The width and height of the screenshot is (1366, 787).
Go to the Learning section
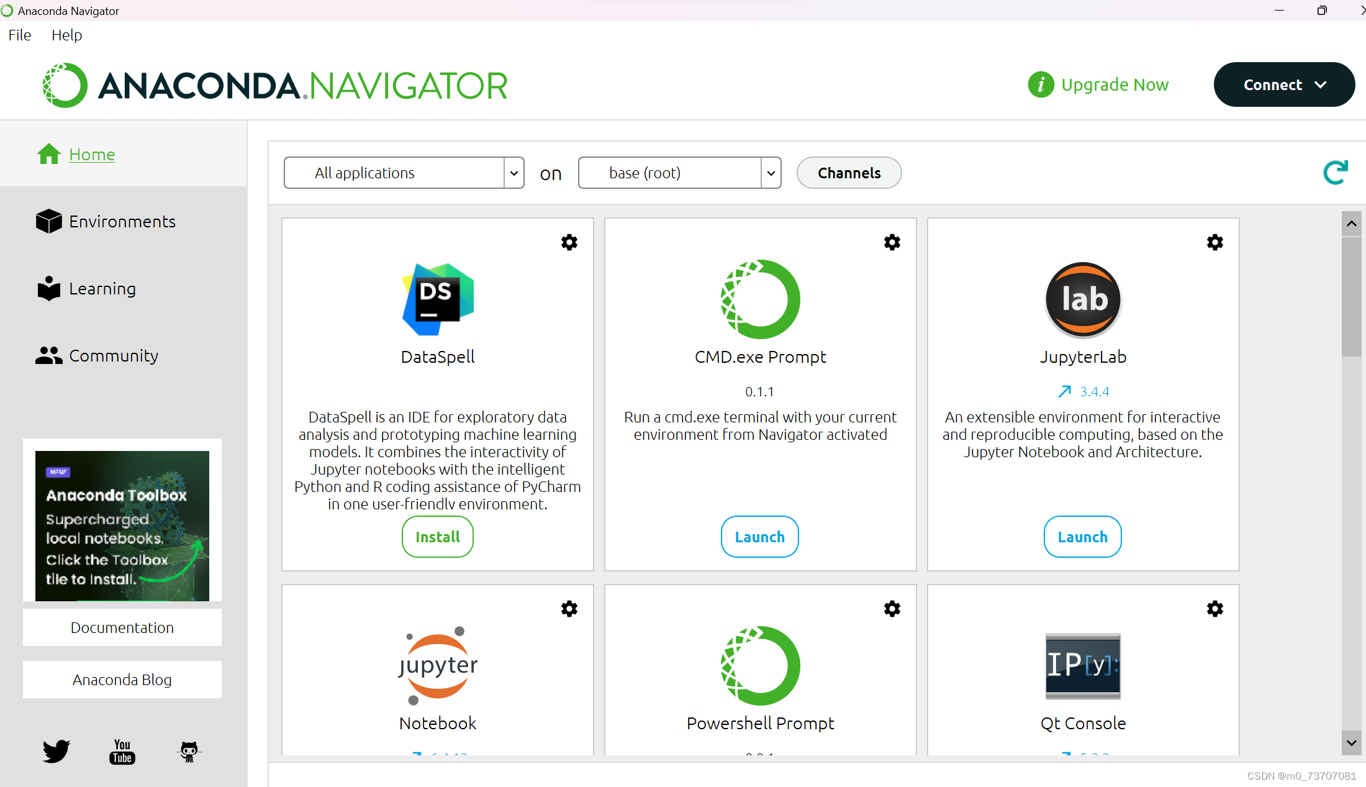[x=102, y=289]
